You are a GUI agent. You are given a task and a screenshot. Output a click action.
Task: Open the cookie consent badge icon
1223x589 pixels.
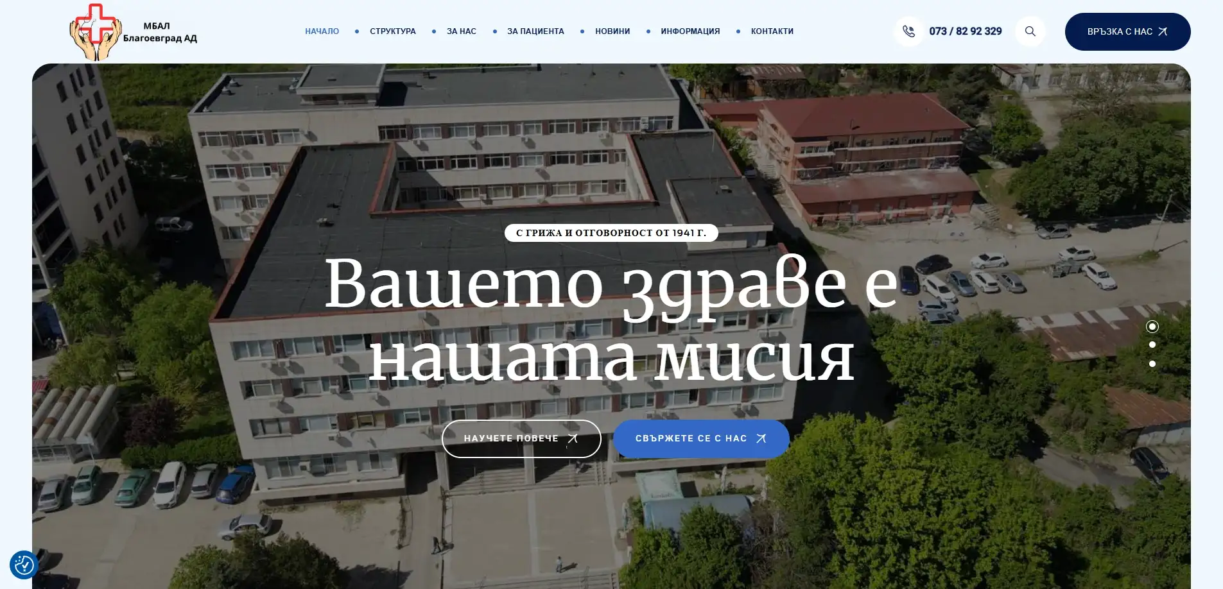coord(24,565)
